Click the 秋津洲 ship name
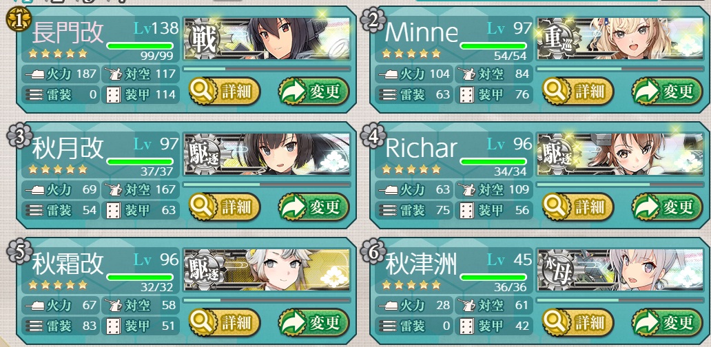711x347 pixels. click(421, 264)
